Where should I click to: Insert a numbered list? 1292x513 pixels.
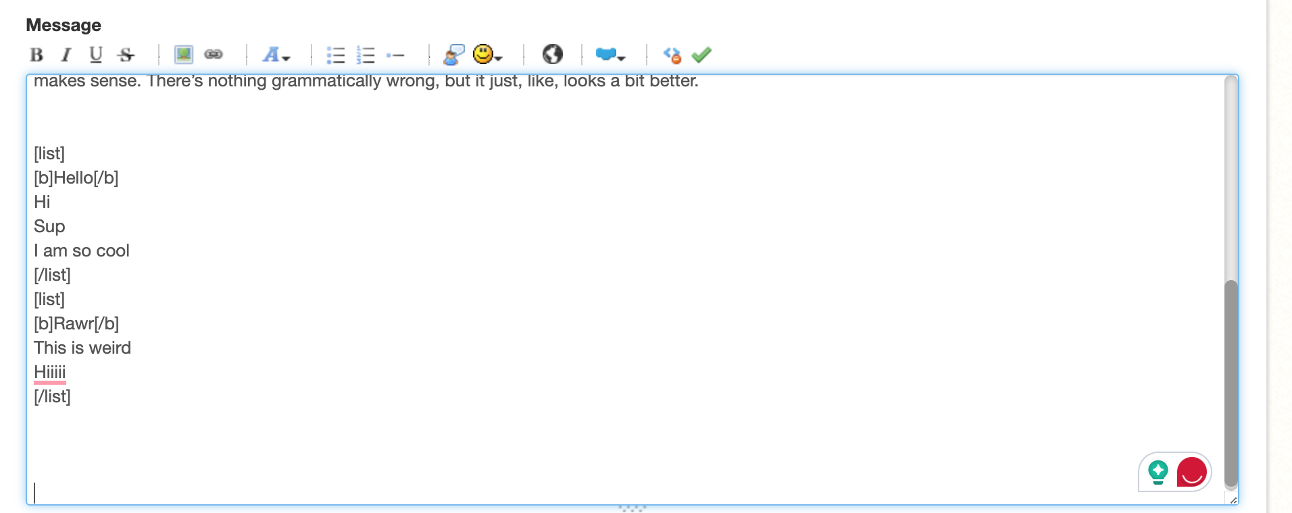tap(366, 55)
